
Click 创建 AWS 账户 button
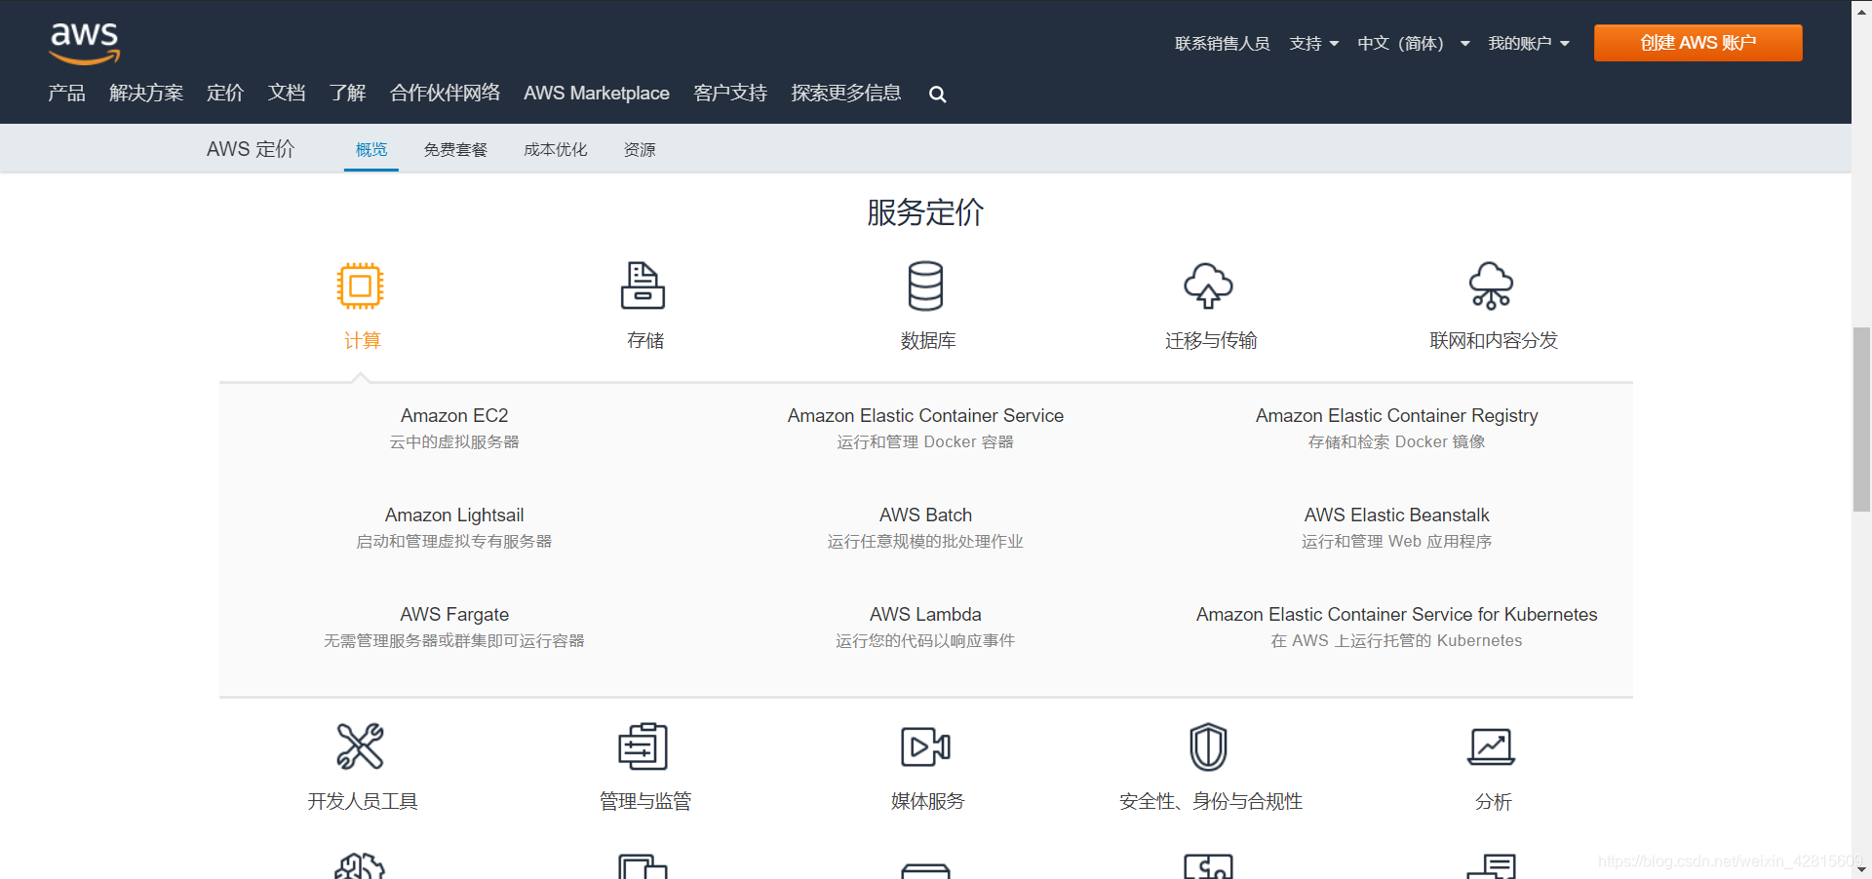click(x=1697, y=43)
